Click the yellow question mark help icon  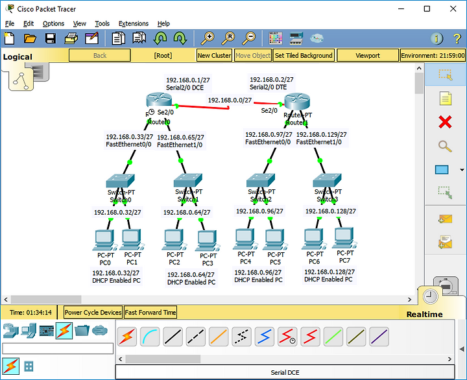[x=457, y=38]
